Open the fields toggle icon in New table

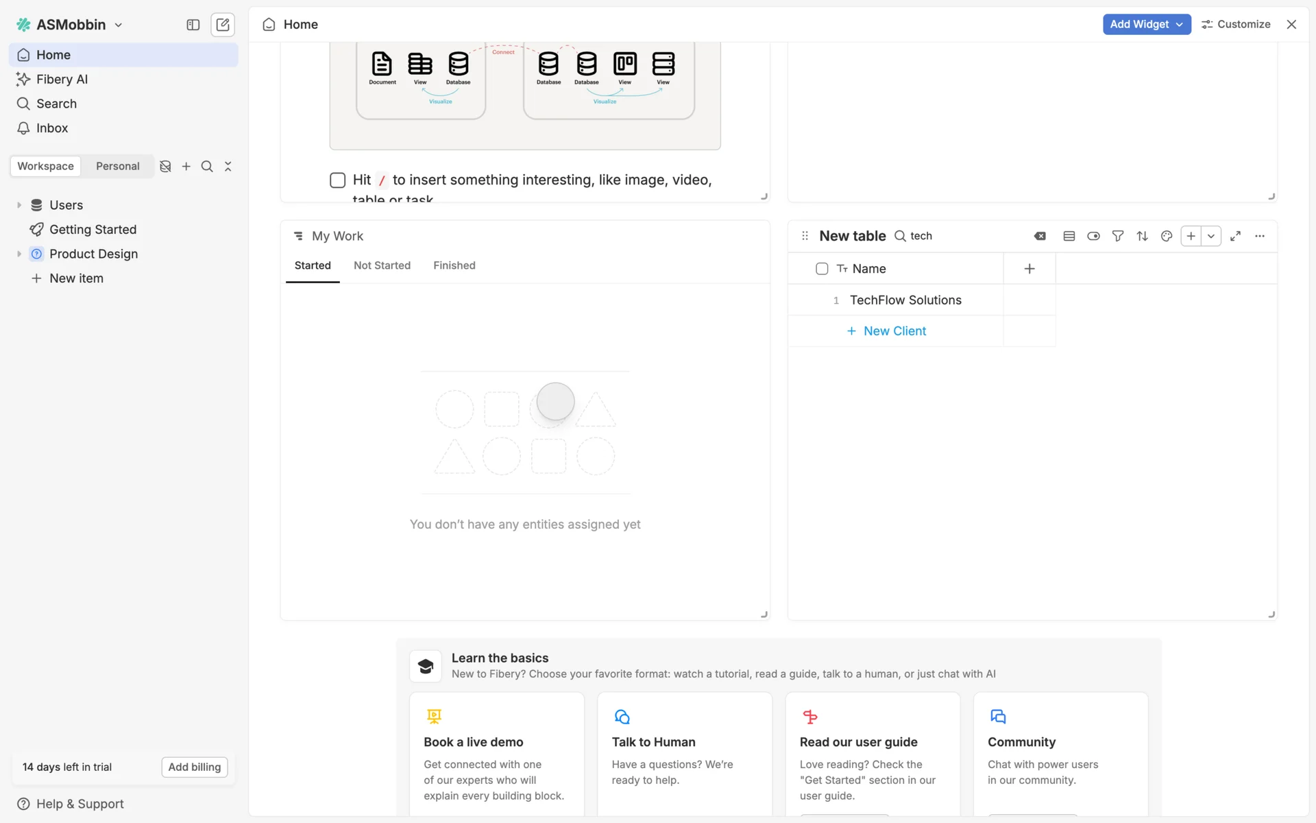[1093, 236]
